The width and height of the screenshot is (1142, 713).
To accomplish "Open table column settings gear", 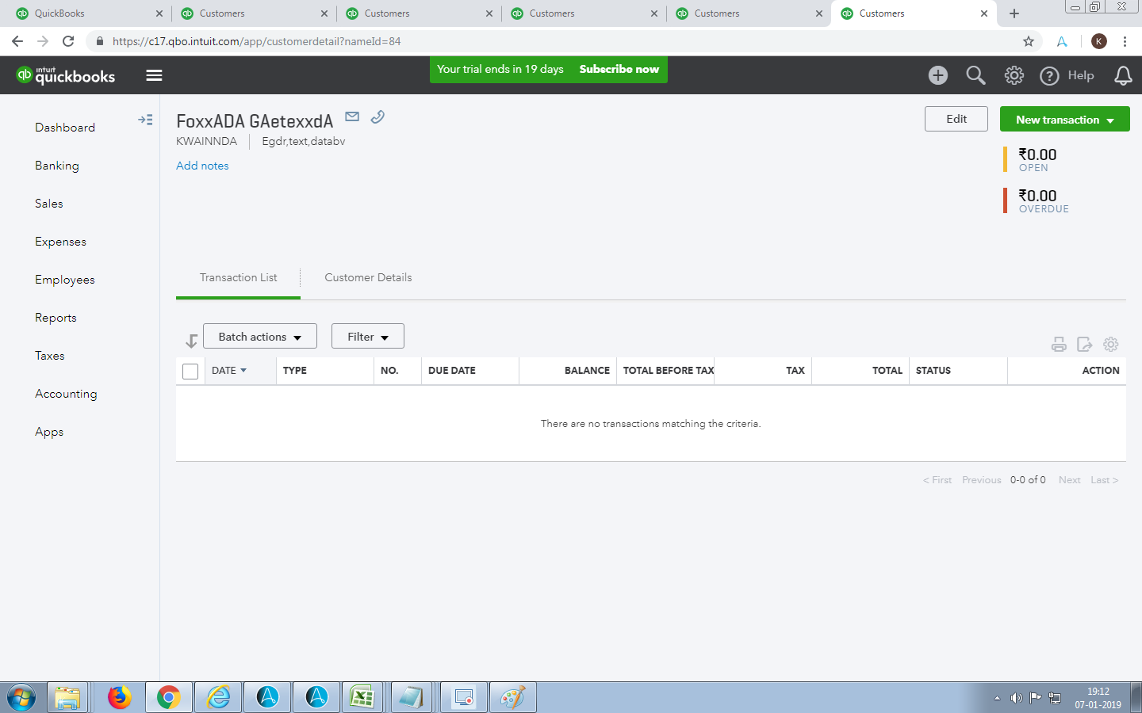I will [1111, 344].
